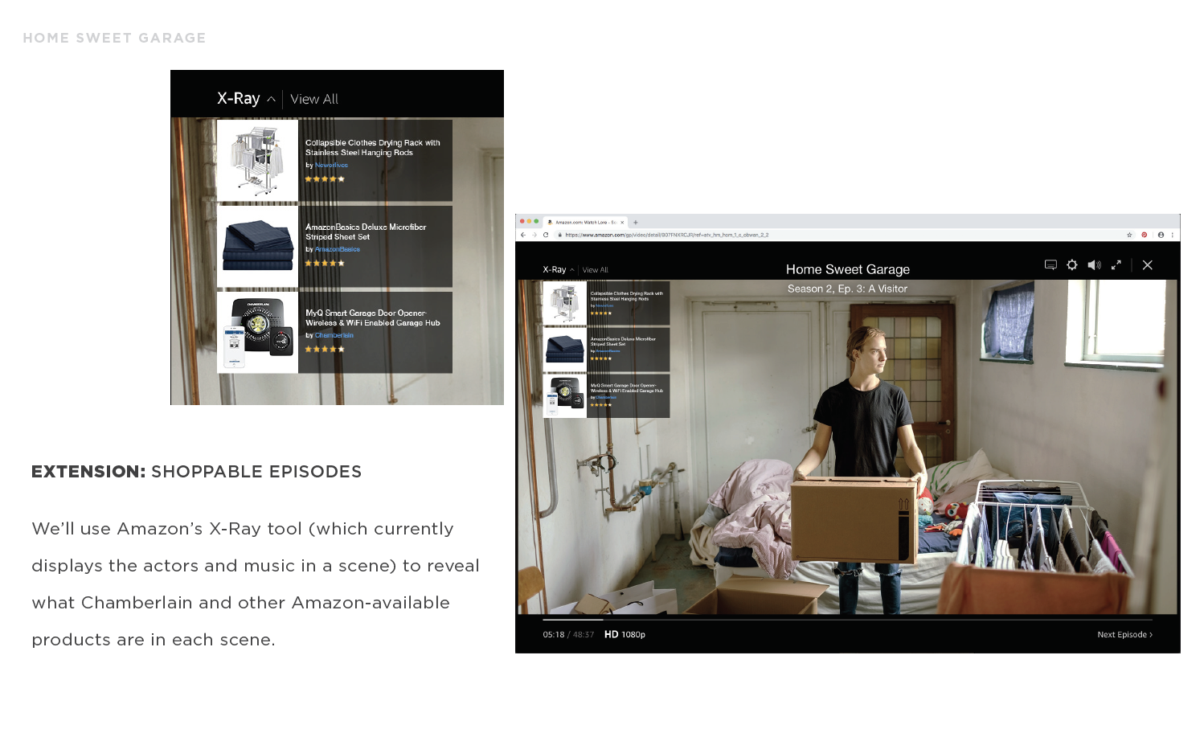Open sheet set thumbnail in browser player
Viewport: 1204px width, 733px height.
[x=565, y=349]
